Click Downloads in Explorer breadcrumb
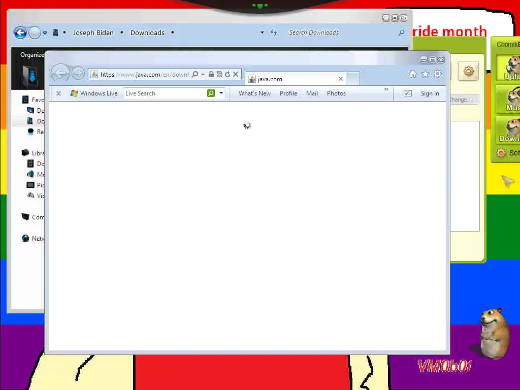The image size is (520, 390). (x=147, y=33)
